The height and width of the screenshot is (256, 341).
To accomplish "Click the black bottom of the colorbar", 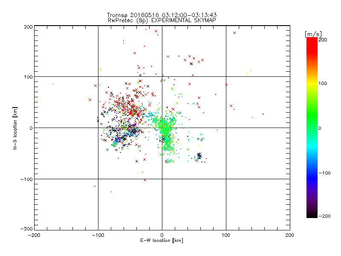I will pos(312,215).
